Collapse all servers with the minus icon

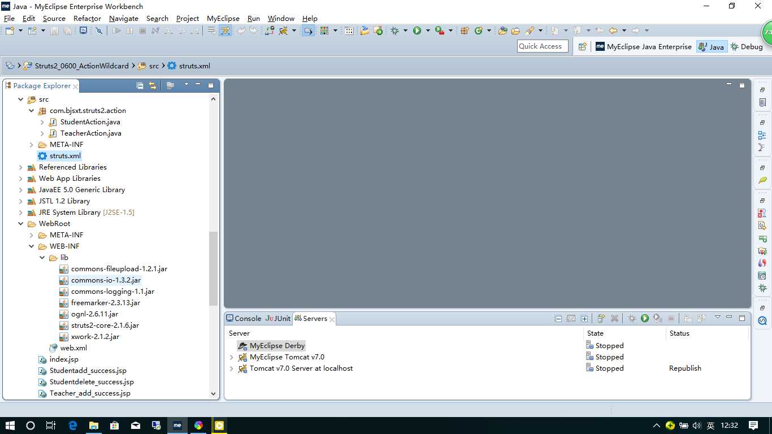pyautogui.click(x=558, y=319)
